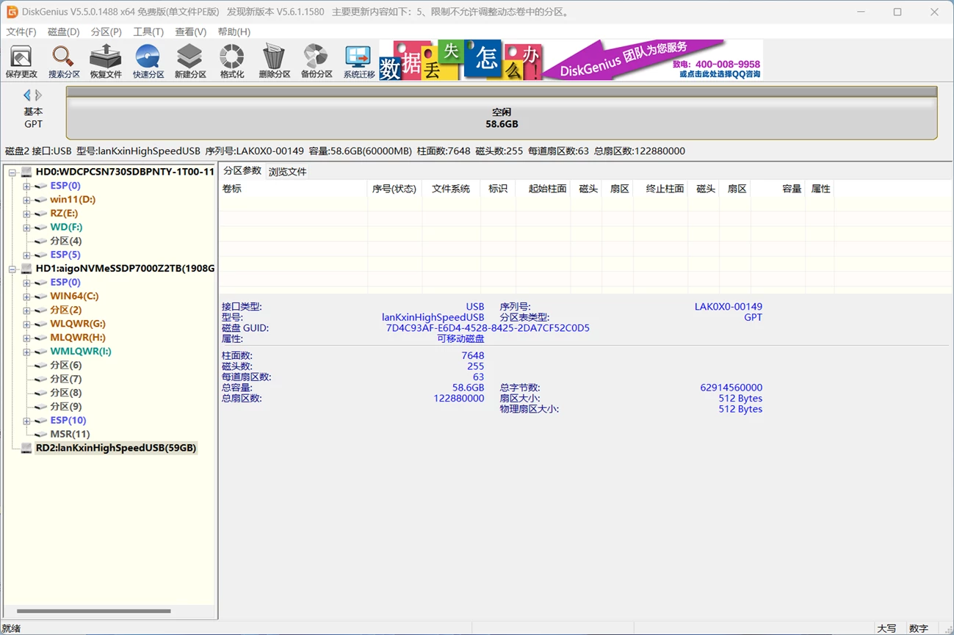Viewport: 954px width, 635px height.
Task: Collapse the HD0 WDC disk tree node
Action: (12, 173)
